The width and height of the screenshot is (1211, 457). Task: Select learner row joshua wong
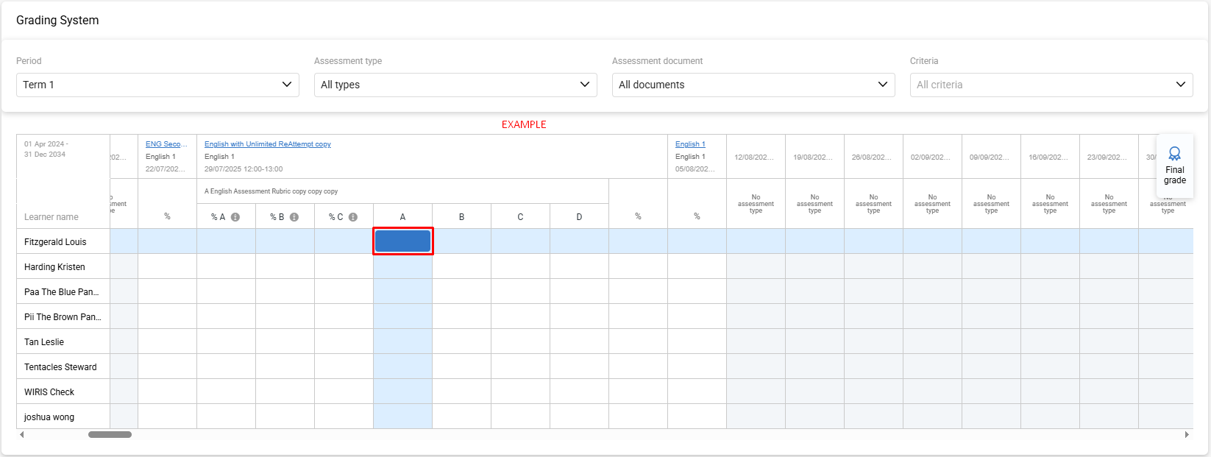49,417
